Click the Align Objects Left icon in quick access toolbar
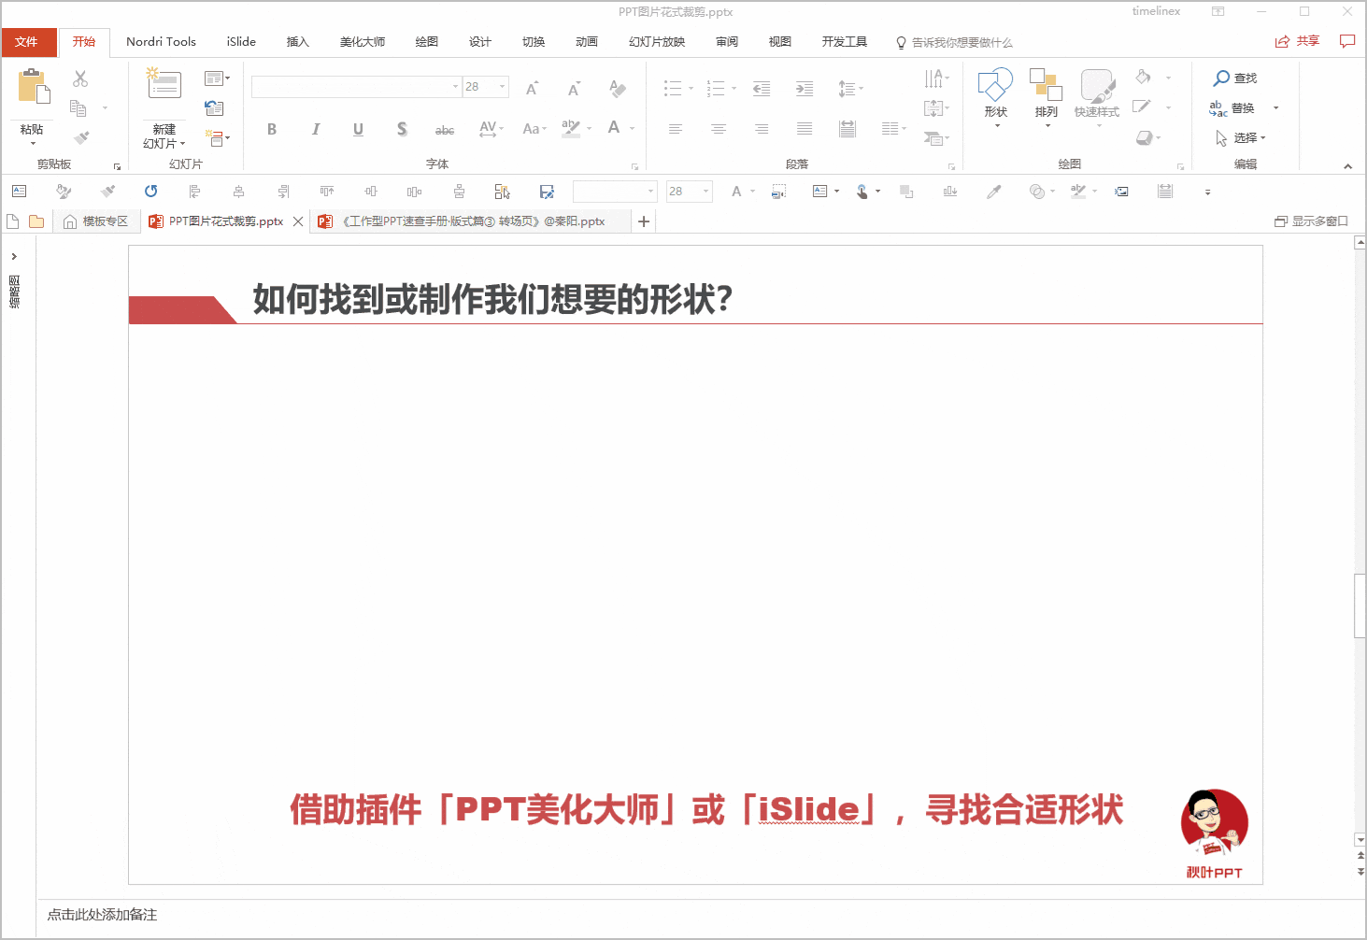This screenshot has height=940, width=1367. point(194,192)
